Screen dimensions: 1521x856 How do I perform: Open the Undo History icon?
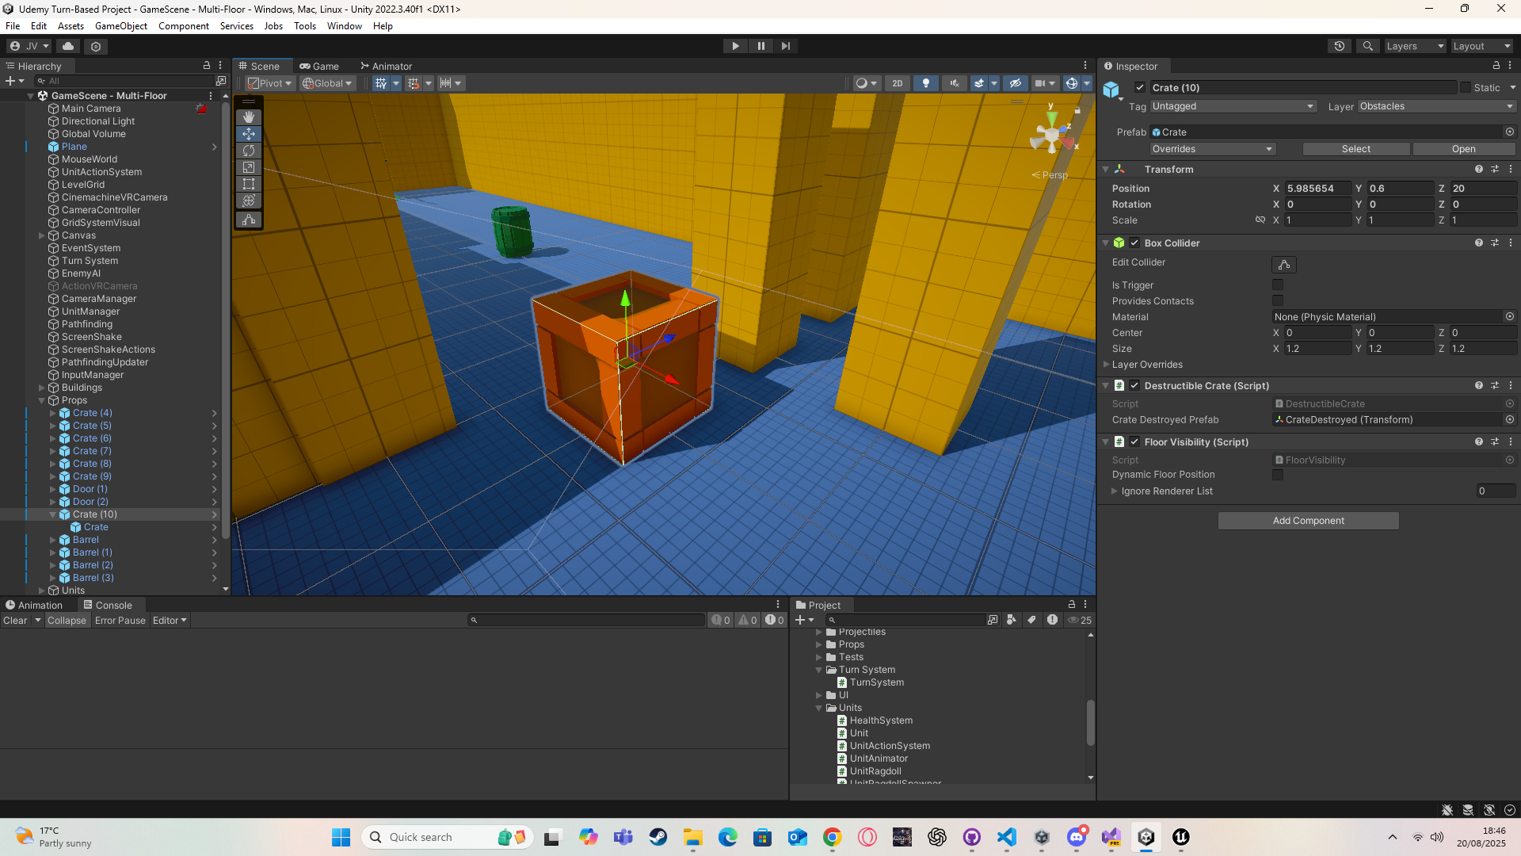pyautogui.click(x=1340, y=46)
